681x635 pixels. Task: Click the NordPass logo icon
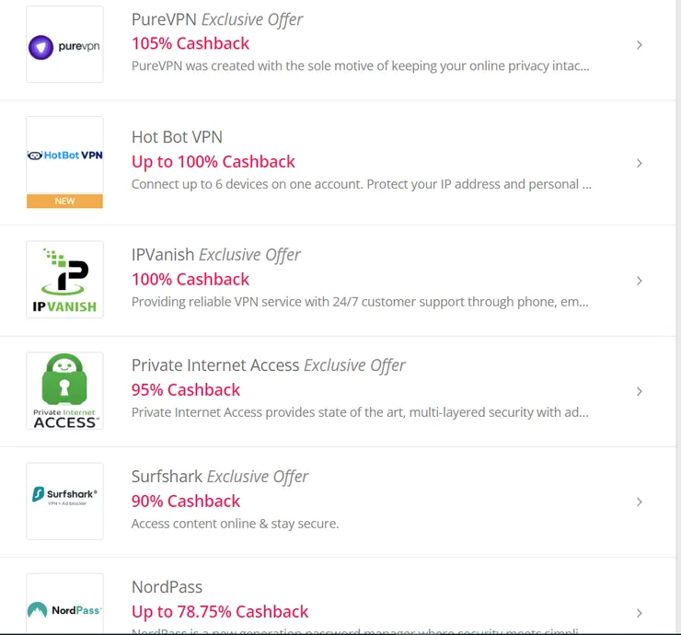(x=64, y=608)
